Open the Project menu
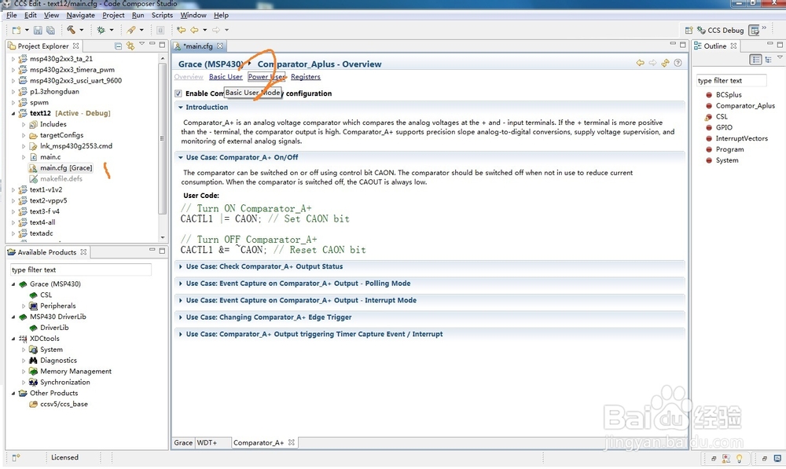 click(x=113, y=15)
